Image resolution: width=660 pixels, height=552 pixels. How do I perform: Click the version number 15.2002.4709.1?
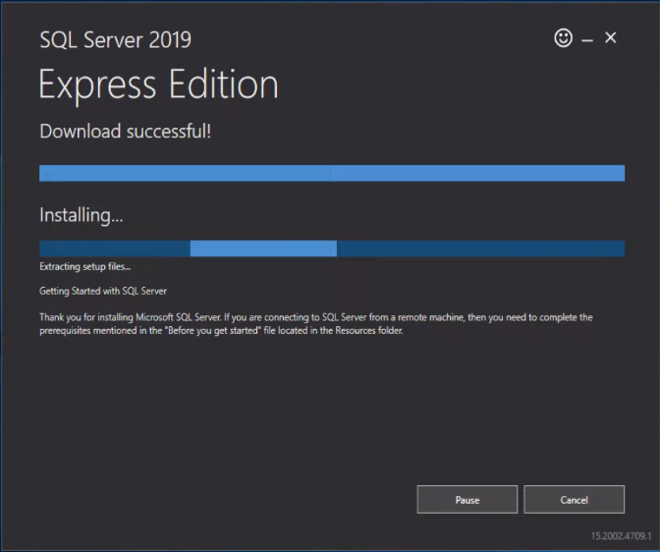tap(621, 536)
